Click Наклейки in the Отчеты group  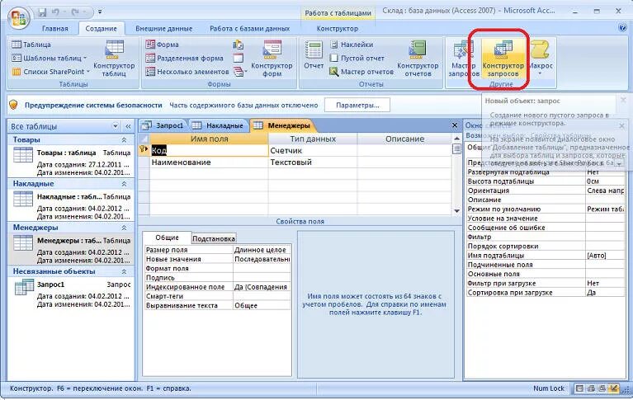click(x=352, y=45)
